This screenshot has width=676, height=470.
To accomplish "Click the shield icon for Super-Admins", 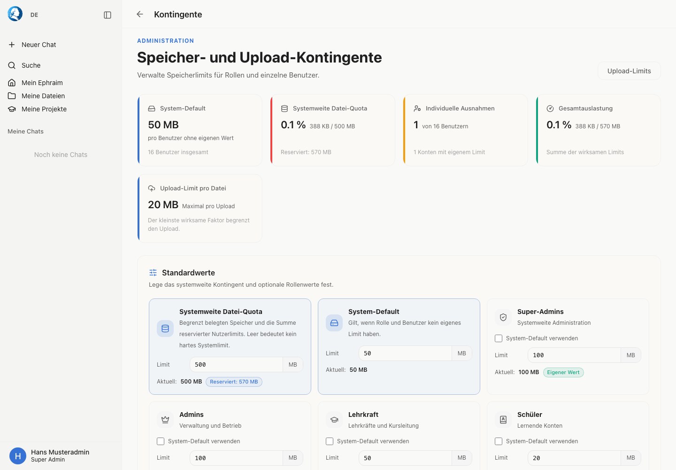I will pos(503,317).
